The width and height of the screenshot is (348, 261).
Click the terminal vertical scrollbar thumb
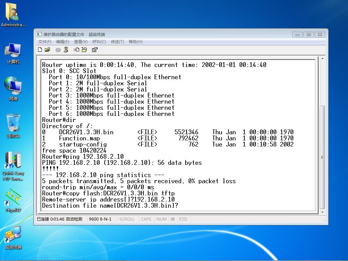coord(323,157)
